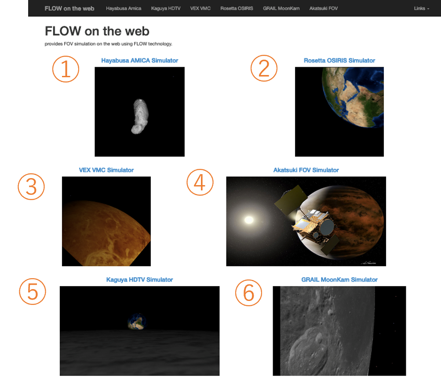Follow the Akatsuki FOV Simulator link
Viewport: 441px width, 383px height.
point(306,170)
